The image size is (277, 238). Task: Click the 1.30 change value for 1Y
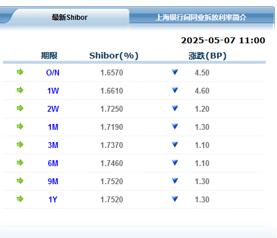202,199
